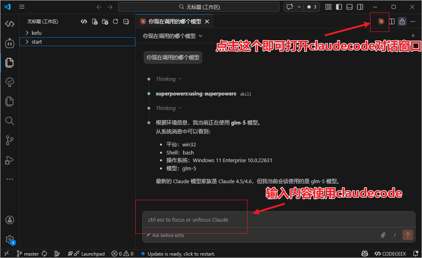Open the chat icon in title bar

click(x=290, y=7)
